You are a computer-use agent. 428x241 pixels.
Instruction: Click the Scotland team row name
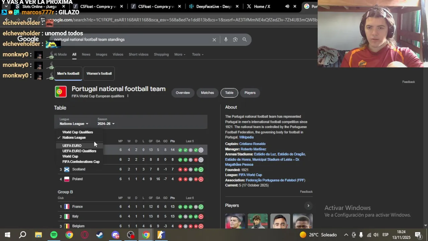[79, 169]
